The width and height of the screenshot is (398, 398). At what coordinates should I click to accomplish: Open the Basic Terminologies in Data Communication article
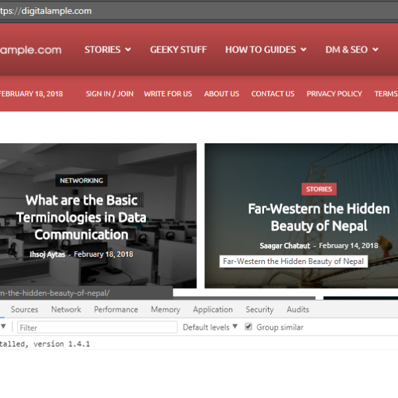pyautogui.click(x=81, y=218)
